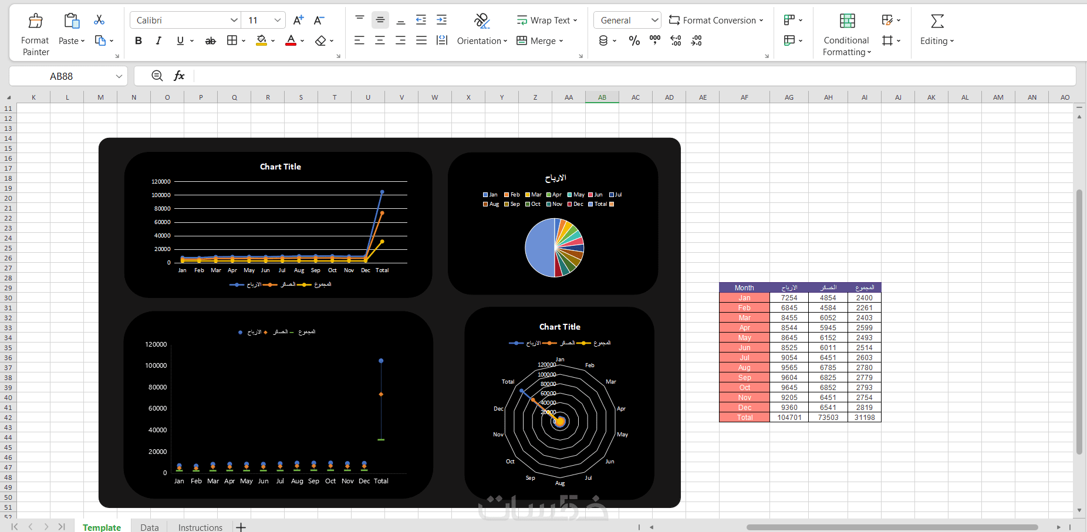Click the Clear eraser icon
Screen dimensions: 1087x532
click(x=320, y=40)
